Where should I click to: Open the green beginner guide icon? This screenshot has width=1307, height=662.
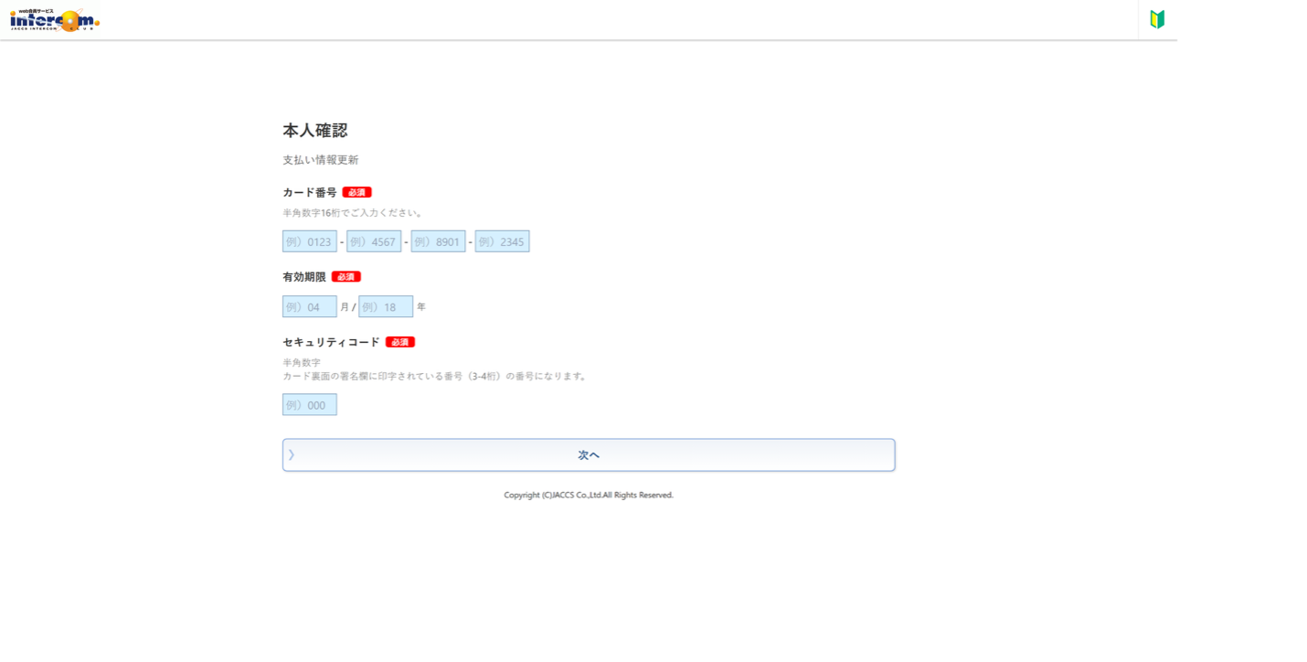(1157, 19)
